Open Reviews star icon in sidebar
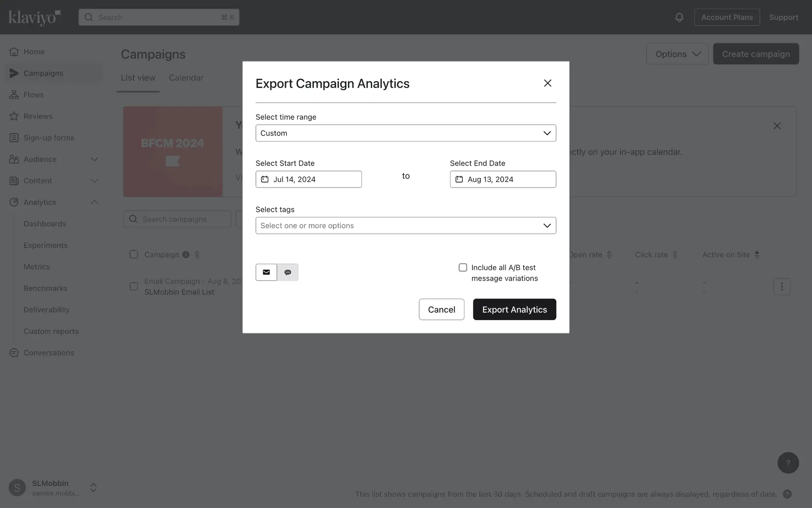 click(x=14, y=116)
